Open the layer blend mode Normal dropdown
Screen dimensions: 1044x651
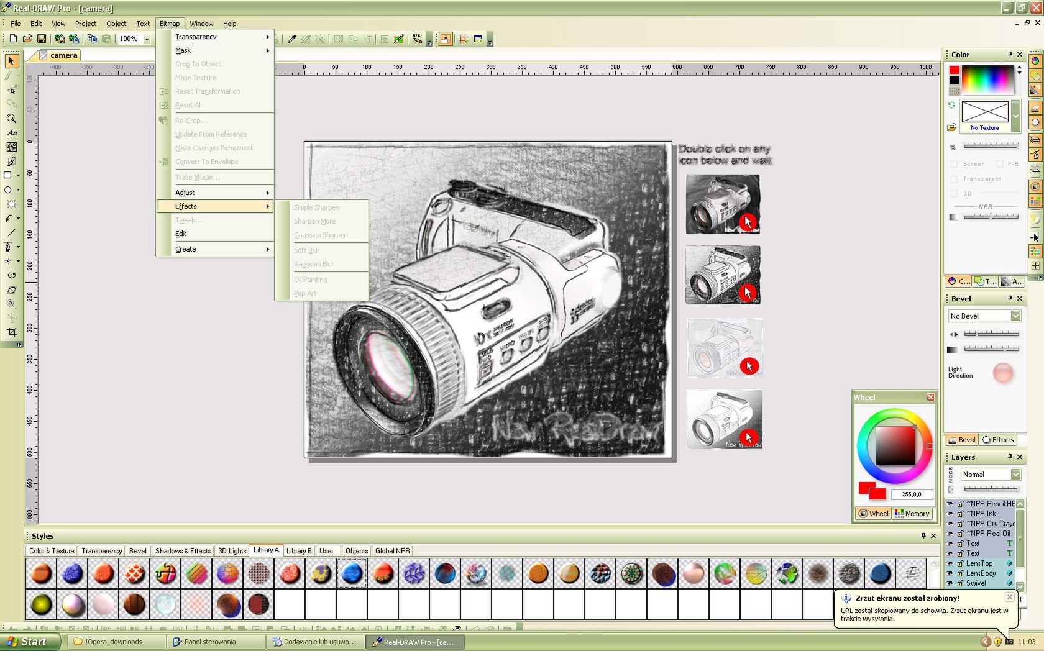[1015, 475]
